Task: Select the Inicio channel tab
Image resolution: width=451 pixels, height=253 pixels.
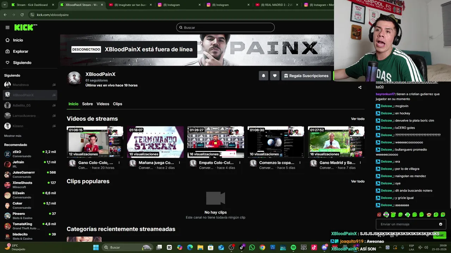Action: (73, 104)
